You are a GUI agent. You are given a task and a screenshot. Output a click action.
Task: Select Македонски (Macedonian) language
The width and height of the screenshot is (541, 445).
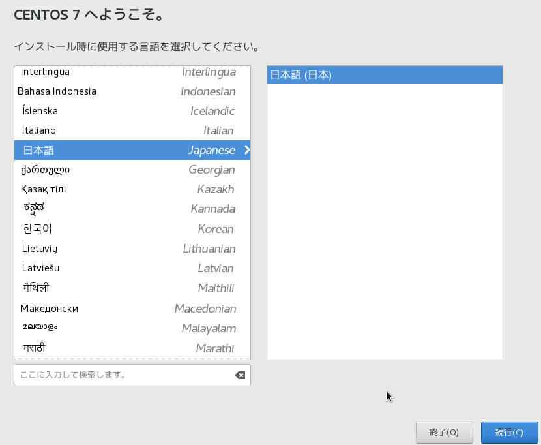[132, 308]
